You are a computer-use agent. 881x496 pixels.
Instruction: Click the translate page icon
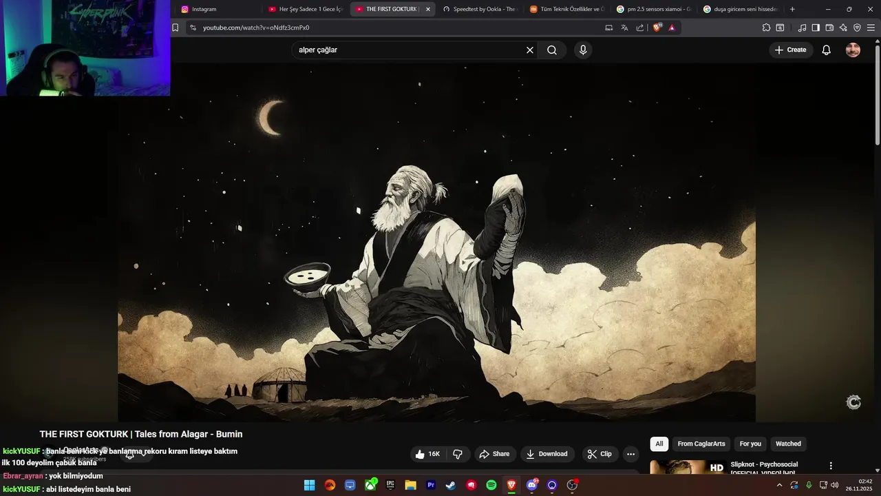[624, 28]
